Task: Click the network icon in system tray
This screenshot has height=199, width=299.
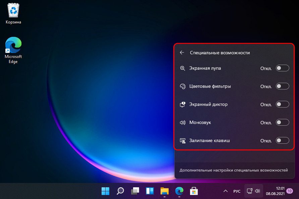Action: (250, 191)
